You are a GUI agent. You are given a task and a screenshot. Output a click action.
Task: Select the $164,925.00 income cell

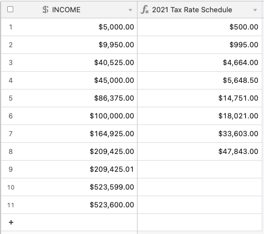(x=69, y=134)
